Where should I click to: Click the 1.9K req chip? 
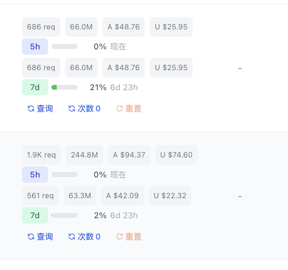[41, 155]
